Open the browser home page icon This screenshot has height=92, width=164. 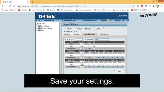14,6
